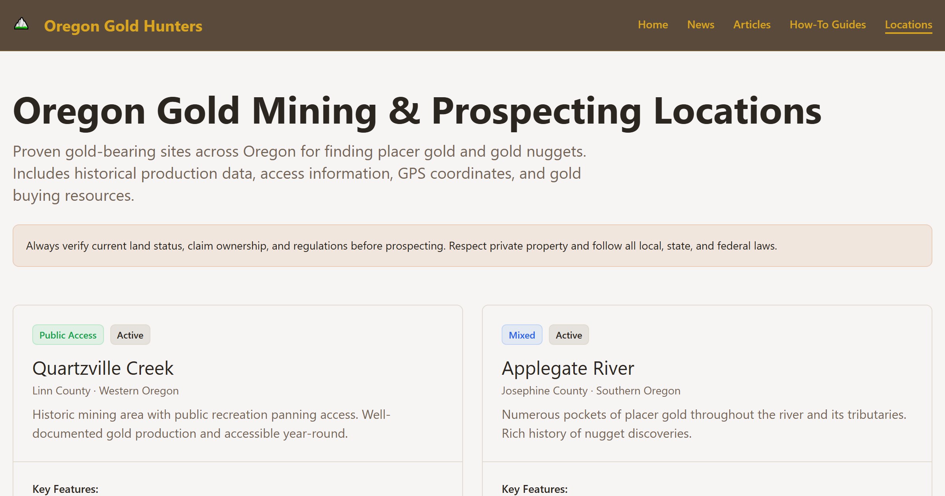The width and height of the screenshot is (945, 496).
Task: Click the Active status badge on Applegate River
Action: 569,335
